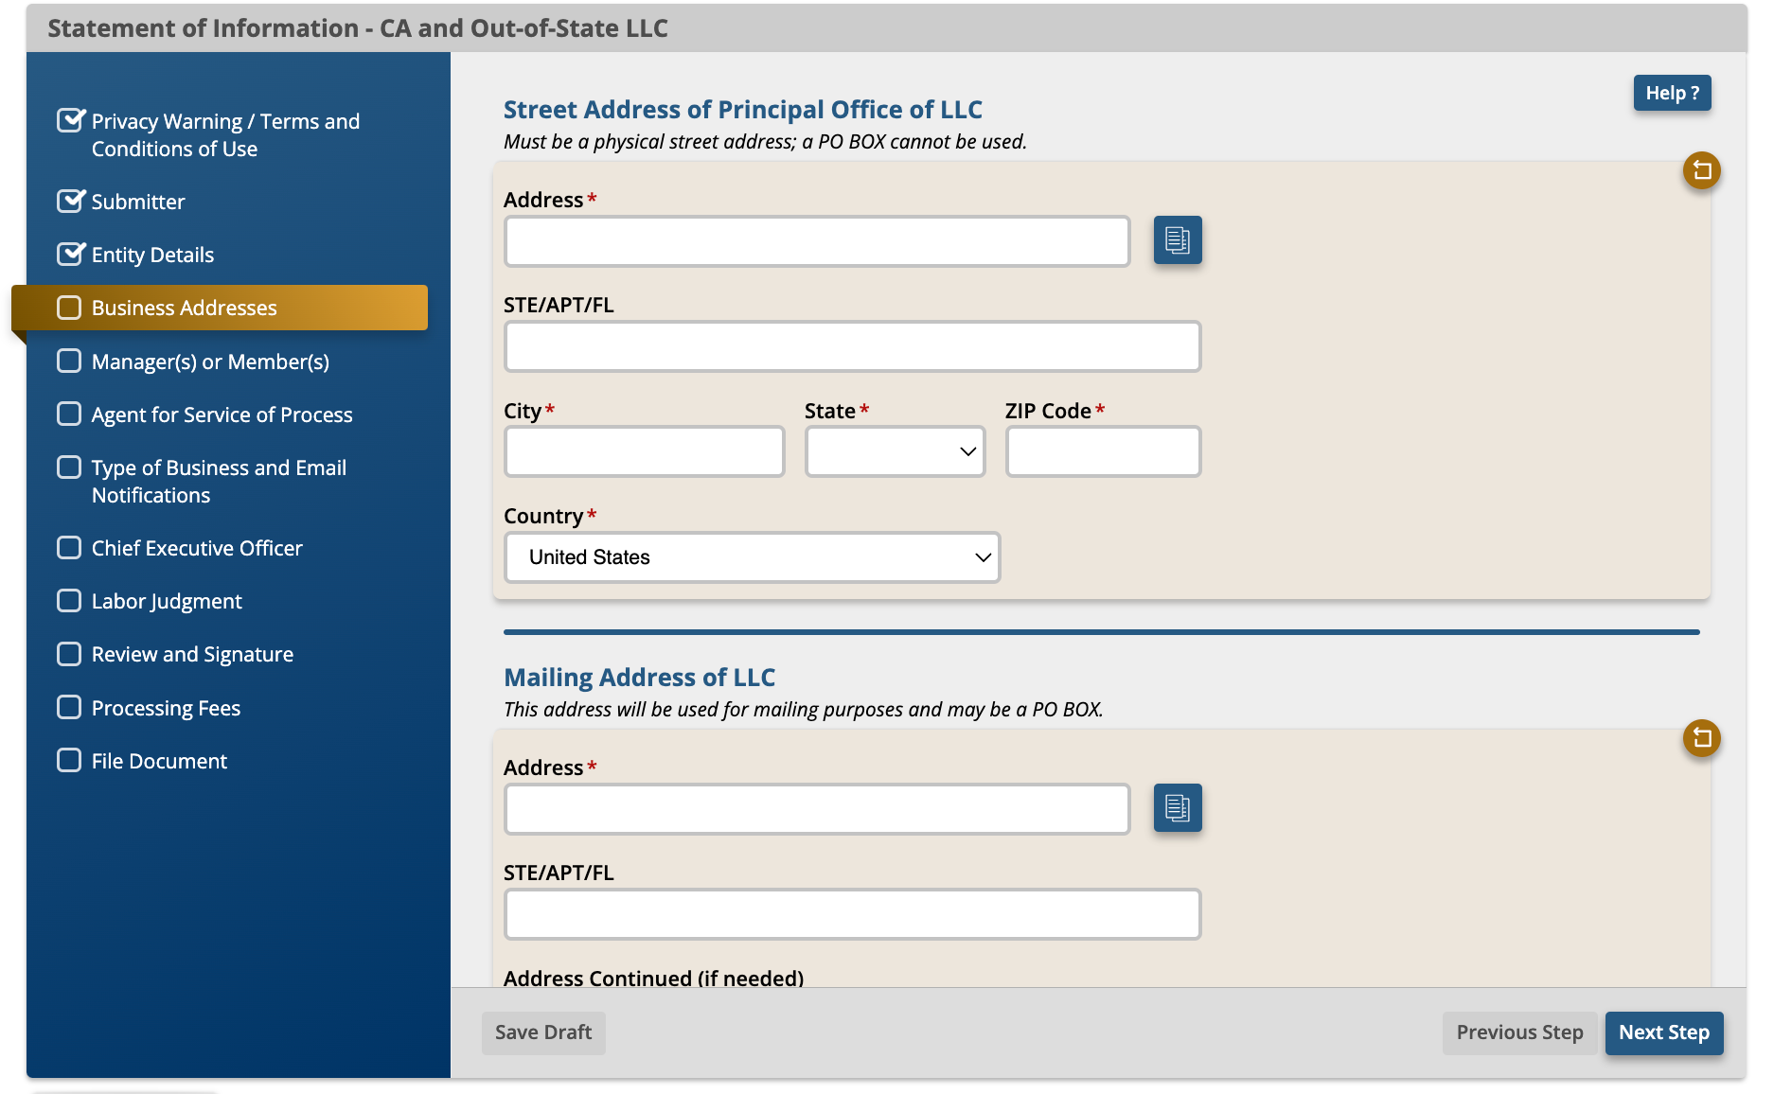Focus the principal office ZIP Code field

pyautogui.click(x=1103, y=451)
